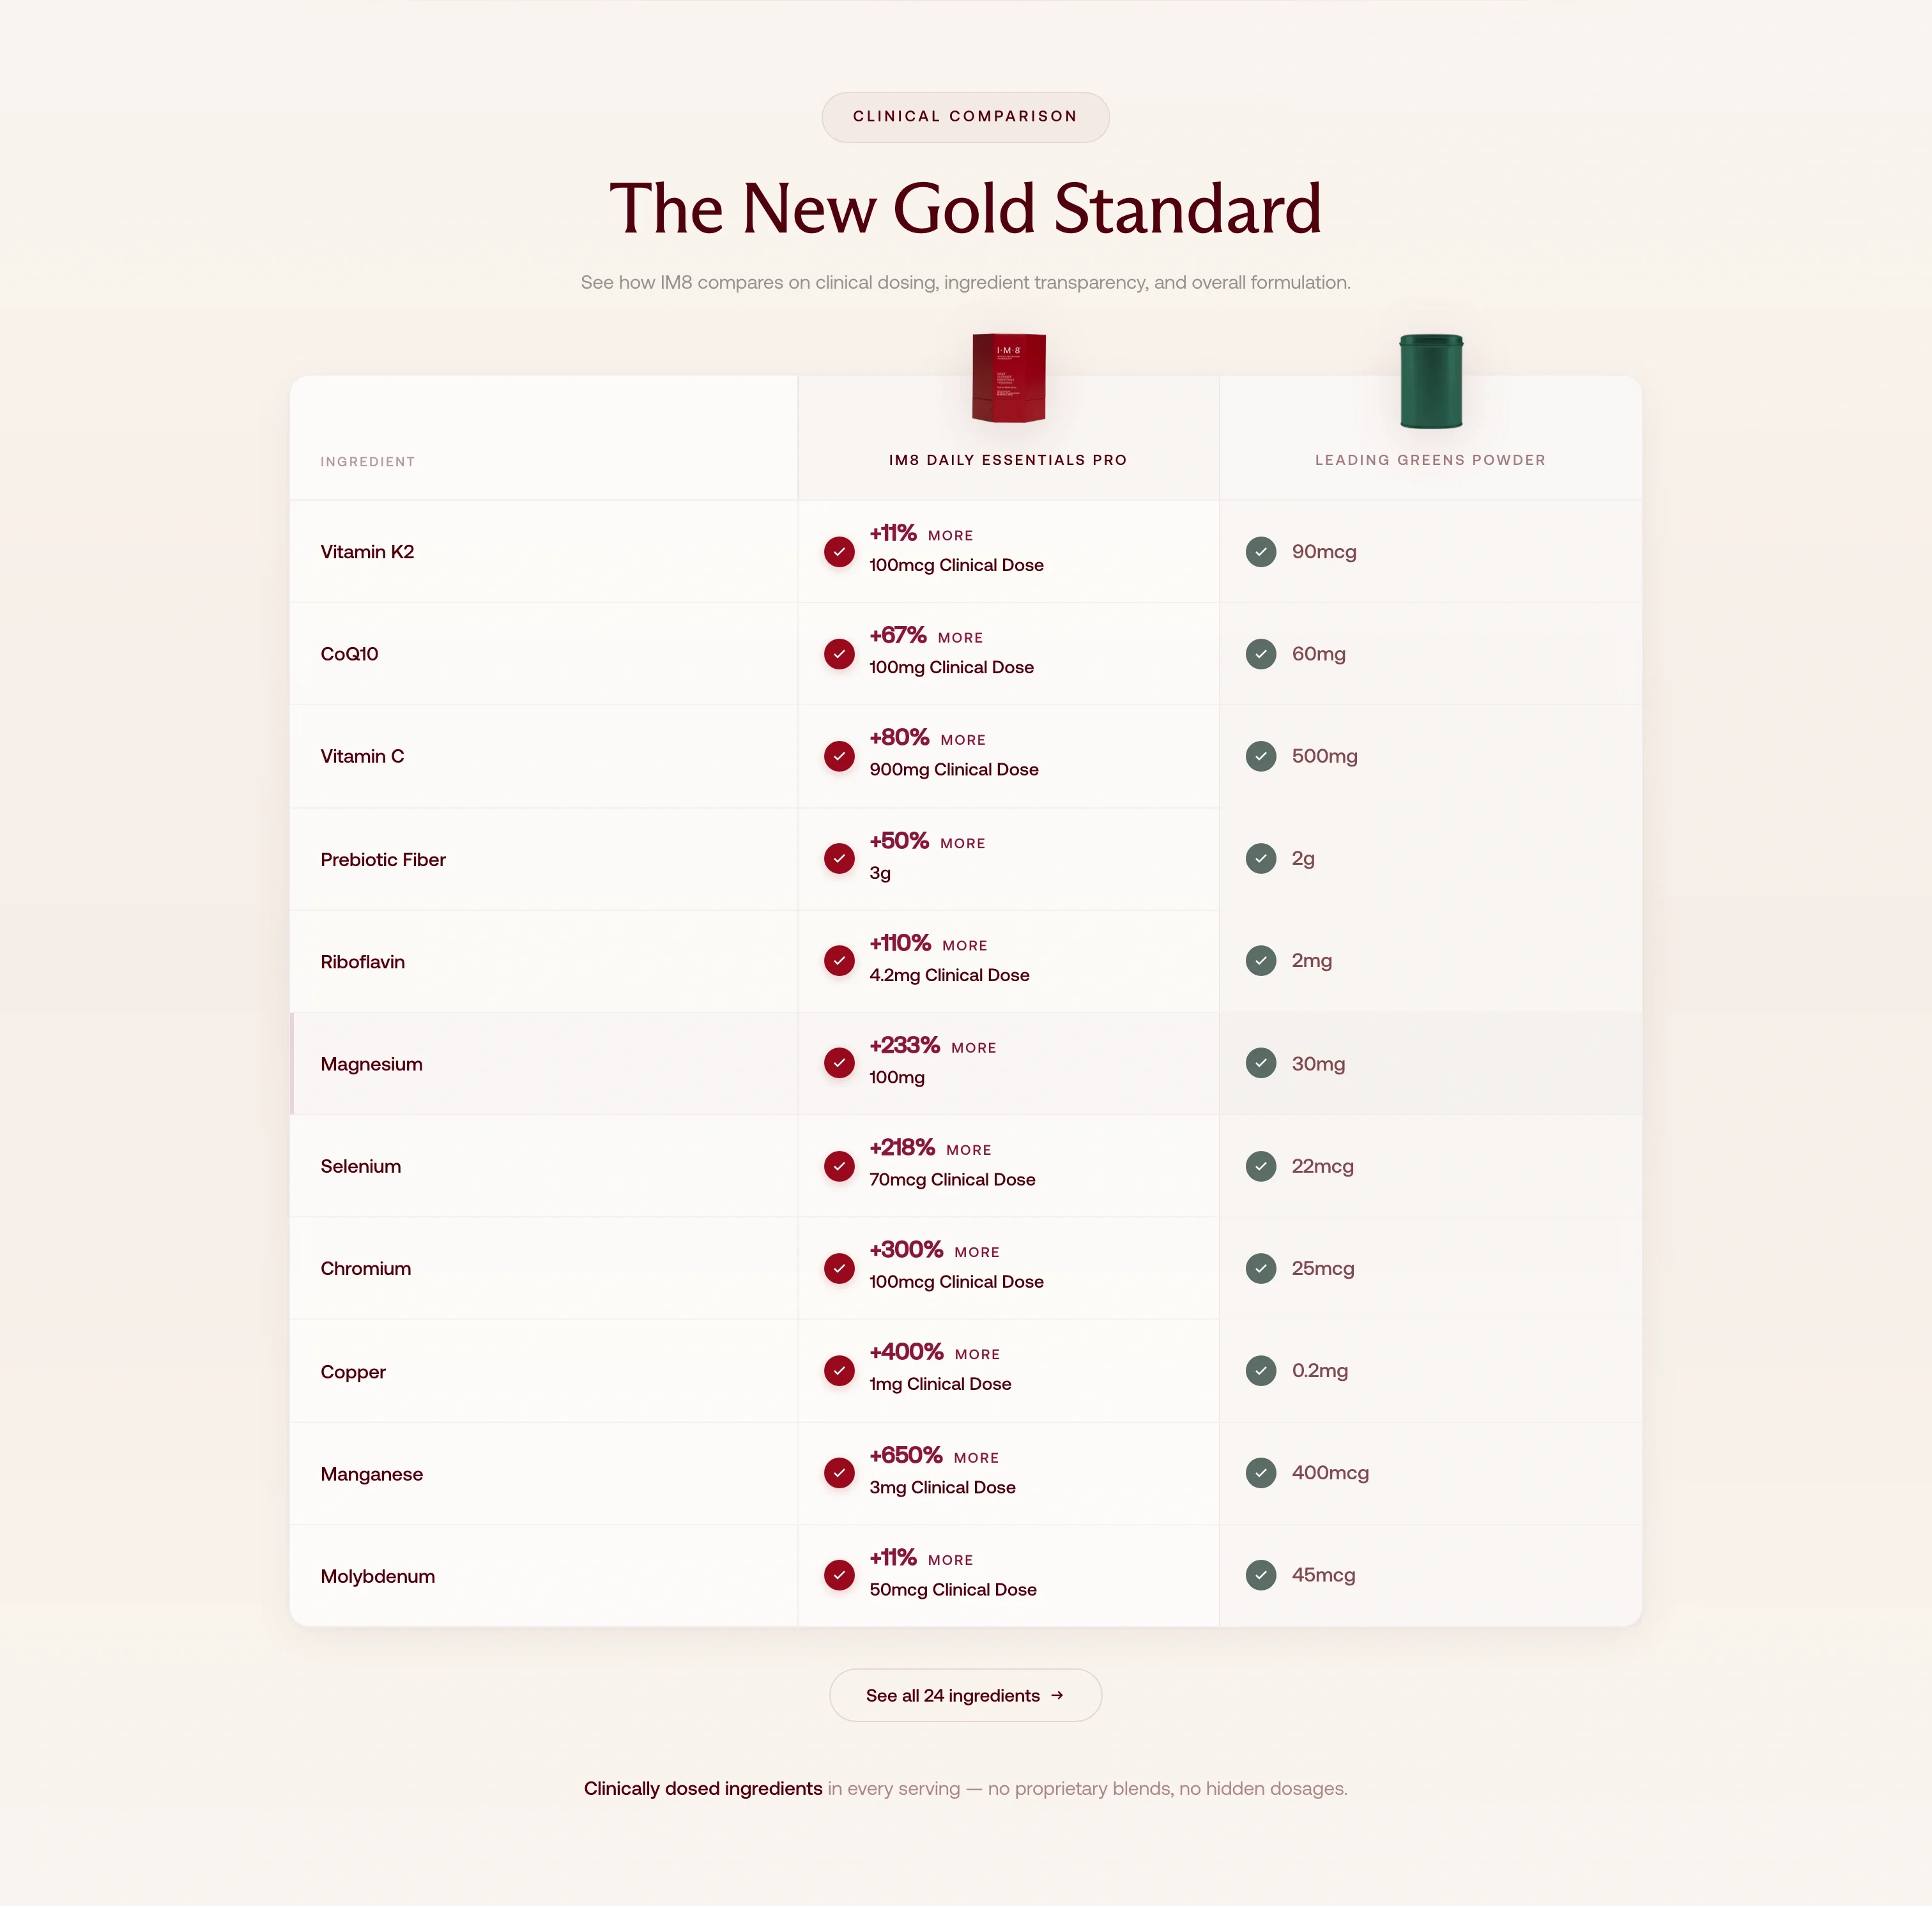Click the green checkmark next to 400mcg
1932x1906 pixels.
1260,1472
